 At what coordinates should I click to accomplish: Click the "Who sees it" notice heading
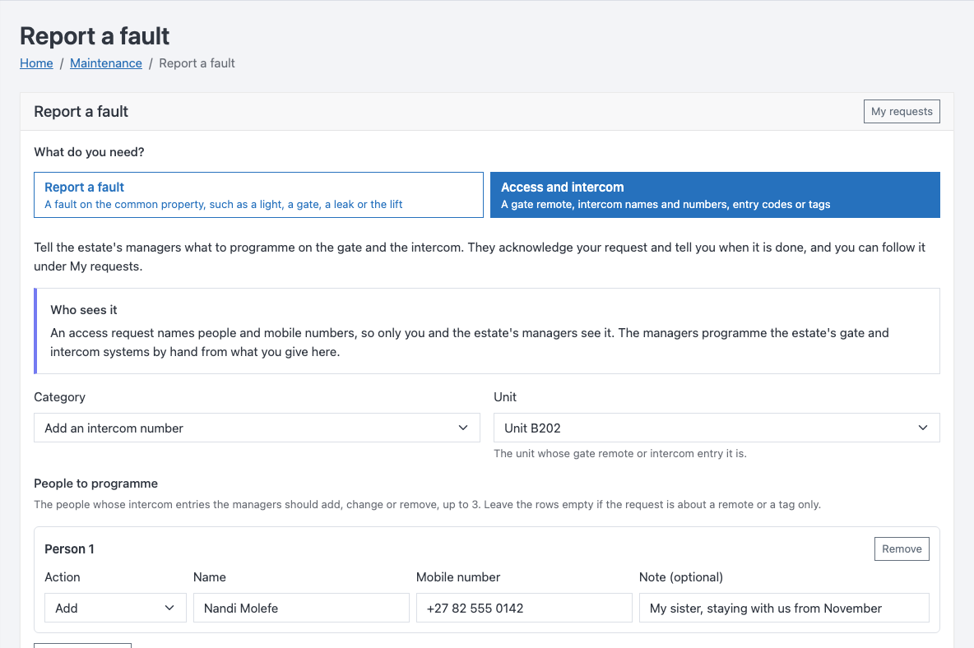[84, 310]
